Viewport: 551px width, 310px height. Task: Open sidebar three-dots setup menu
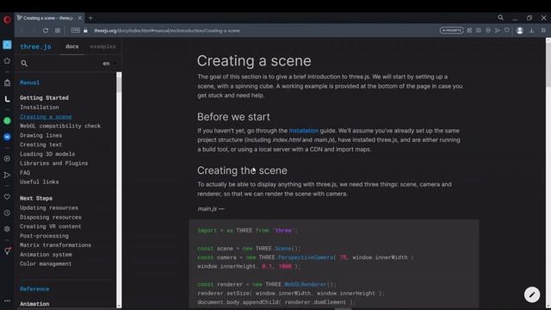(7, 301)
